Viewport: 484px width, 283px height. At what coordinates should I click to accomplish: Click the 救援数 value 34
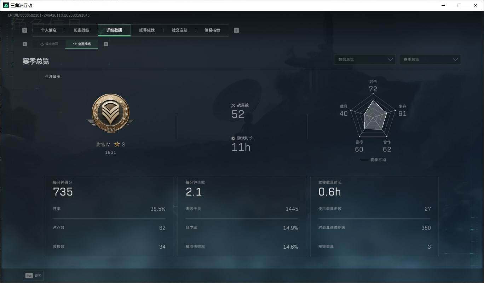click(x=162, y=247)
